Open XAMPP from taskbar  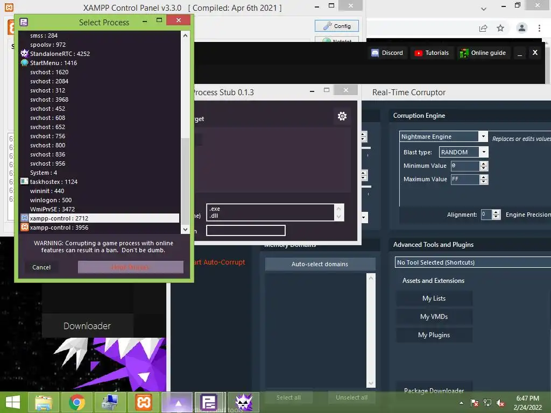(143, 402)
